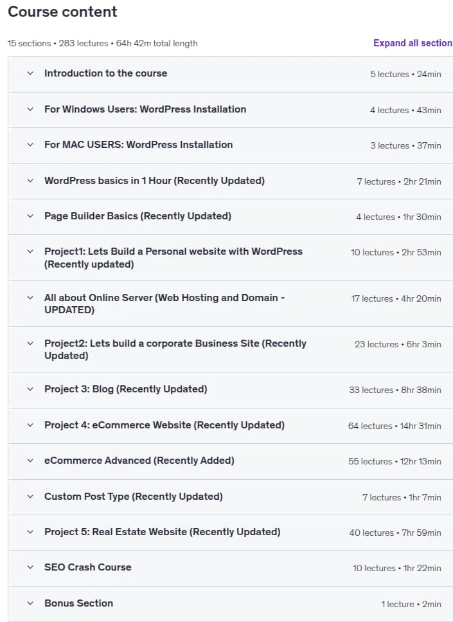This screenshot has width=453, height=622.
Task: Click the chevron beside Project 3: Blog
Action: pos(30,389)
